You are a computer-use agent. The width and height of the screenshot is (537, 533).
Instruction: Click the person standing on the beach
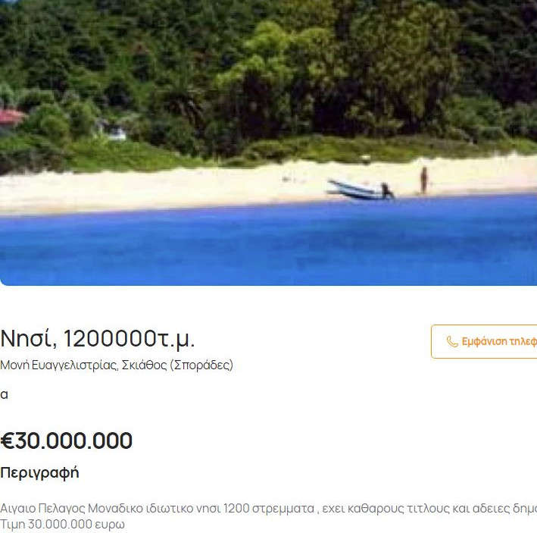pos(424,180)
